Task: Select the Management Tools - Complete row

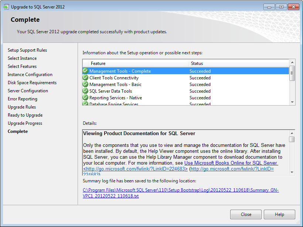Action: point(186,71)
